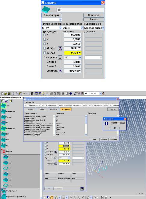Enable the A2-Z/Y checkbox
146x199 pixels.
click(x=46, y=155)
